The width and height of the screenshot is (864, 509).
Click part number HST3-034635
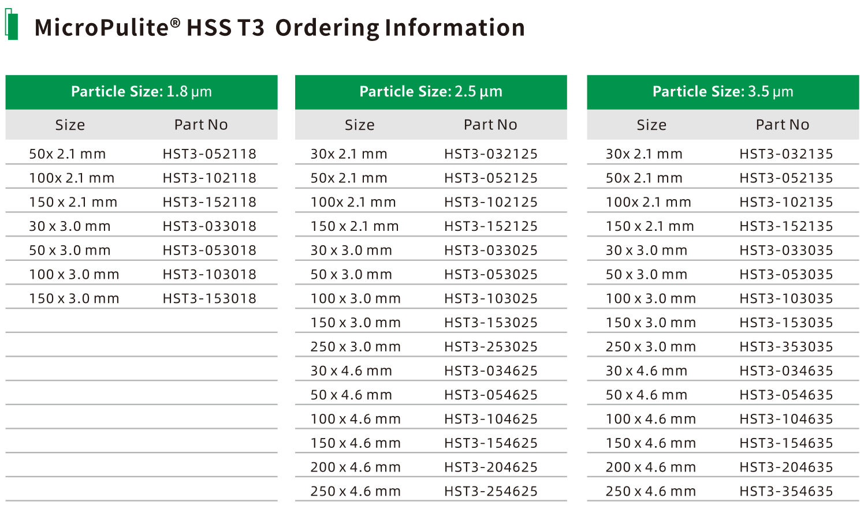(x=787, y=371)
